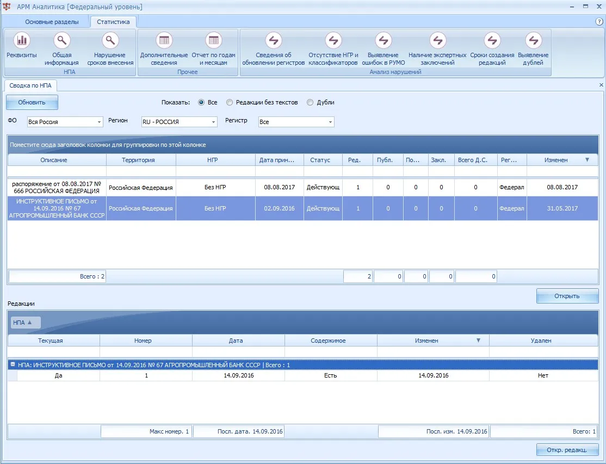This screenshot has width=606, height=464.
Task: Open Сведения об обновлении регистров icon
Action: tap(274, 40)
